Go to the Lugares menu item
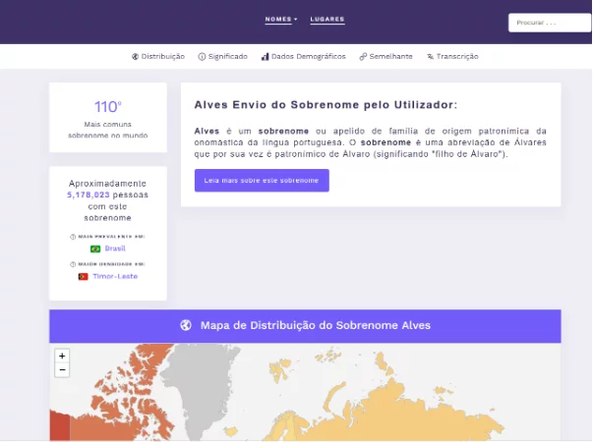The image size is (593, 442). coord(327,19)
